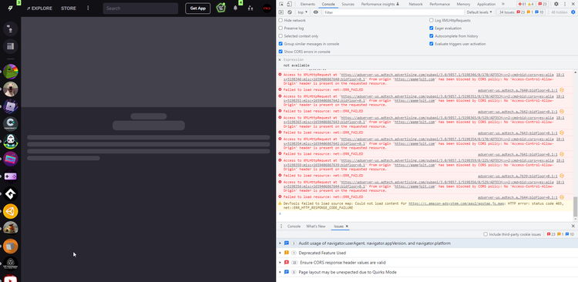This screenshot has width=578, height=282.
Task: Open the amazon-adsystem apstag.js.map link
Action: [x=456, y=203]
